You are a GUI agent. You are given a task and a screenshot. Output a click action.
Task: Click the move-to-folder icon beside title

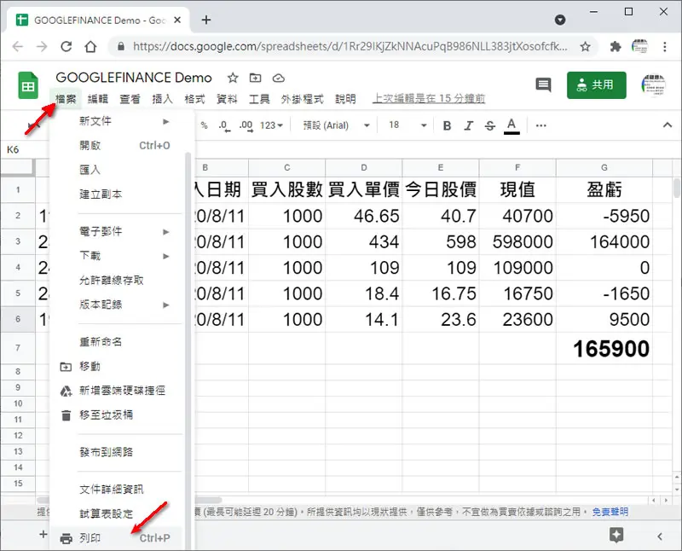click(x=255, y=78)
